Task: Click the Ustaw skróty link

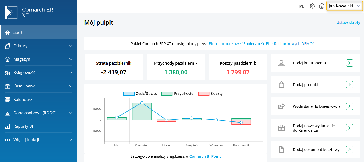Action: click(348, 23)
